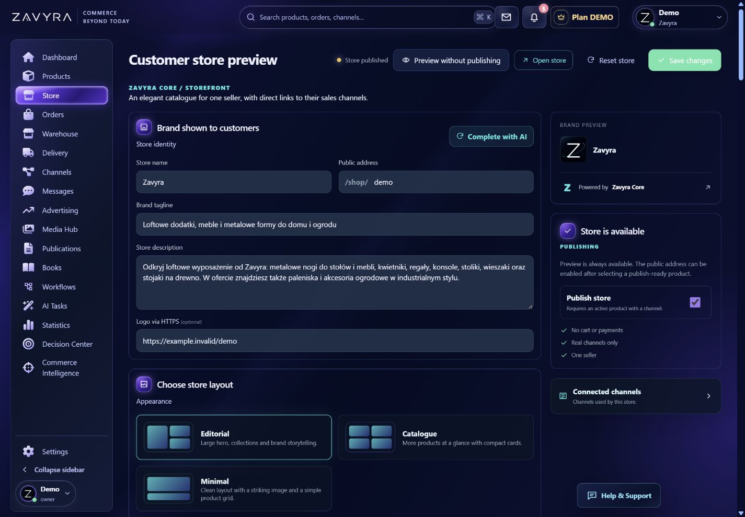Screen dimensions: 745x517
Task: Toggle the Publish store checkbox
Action: (x=695, y=302)
